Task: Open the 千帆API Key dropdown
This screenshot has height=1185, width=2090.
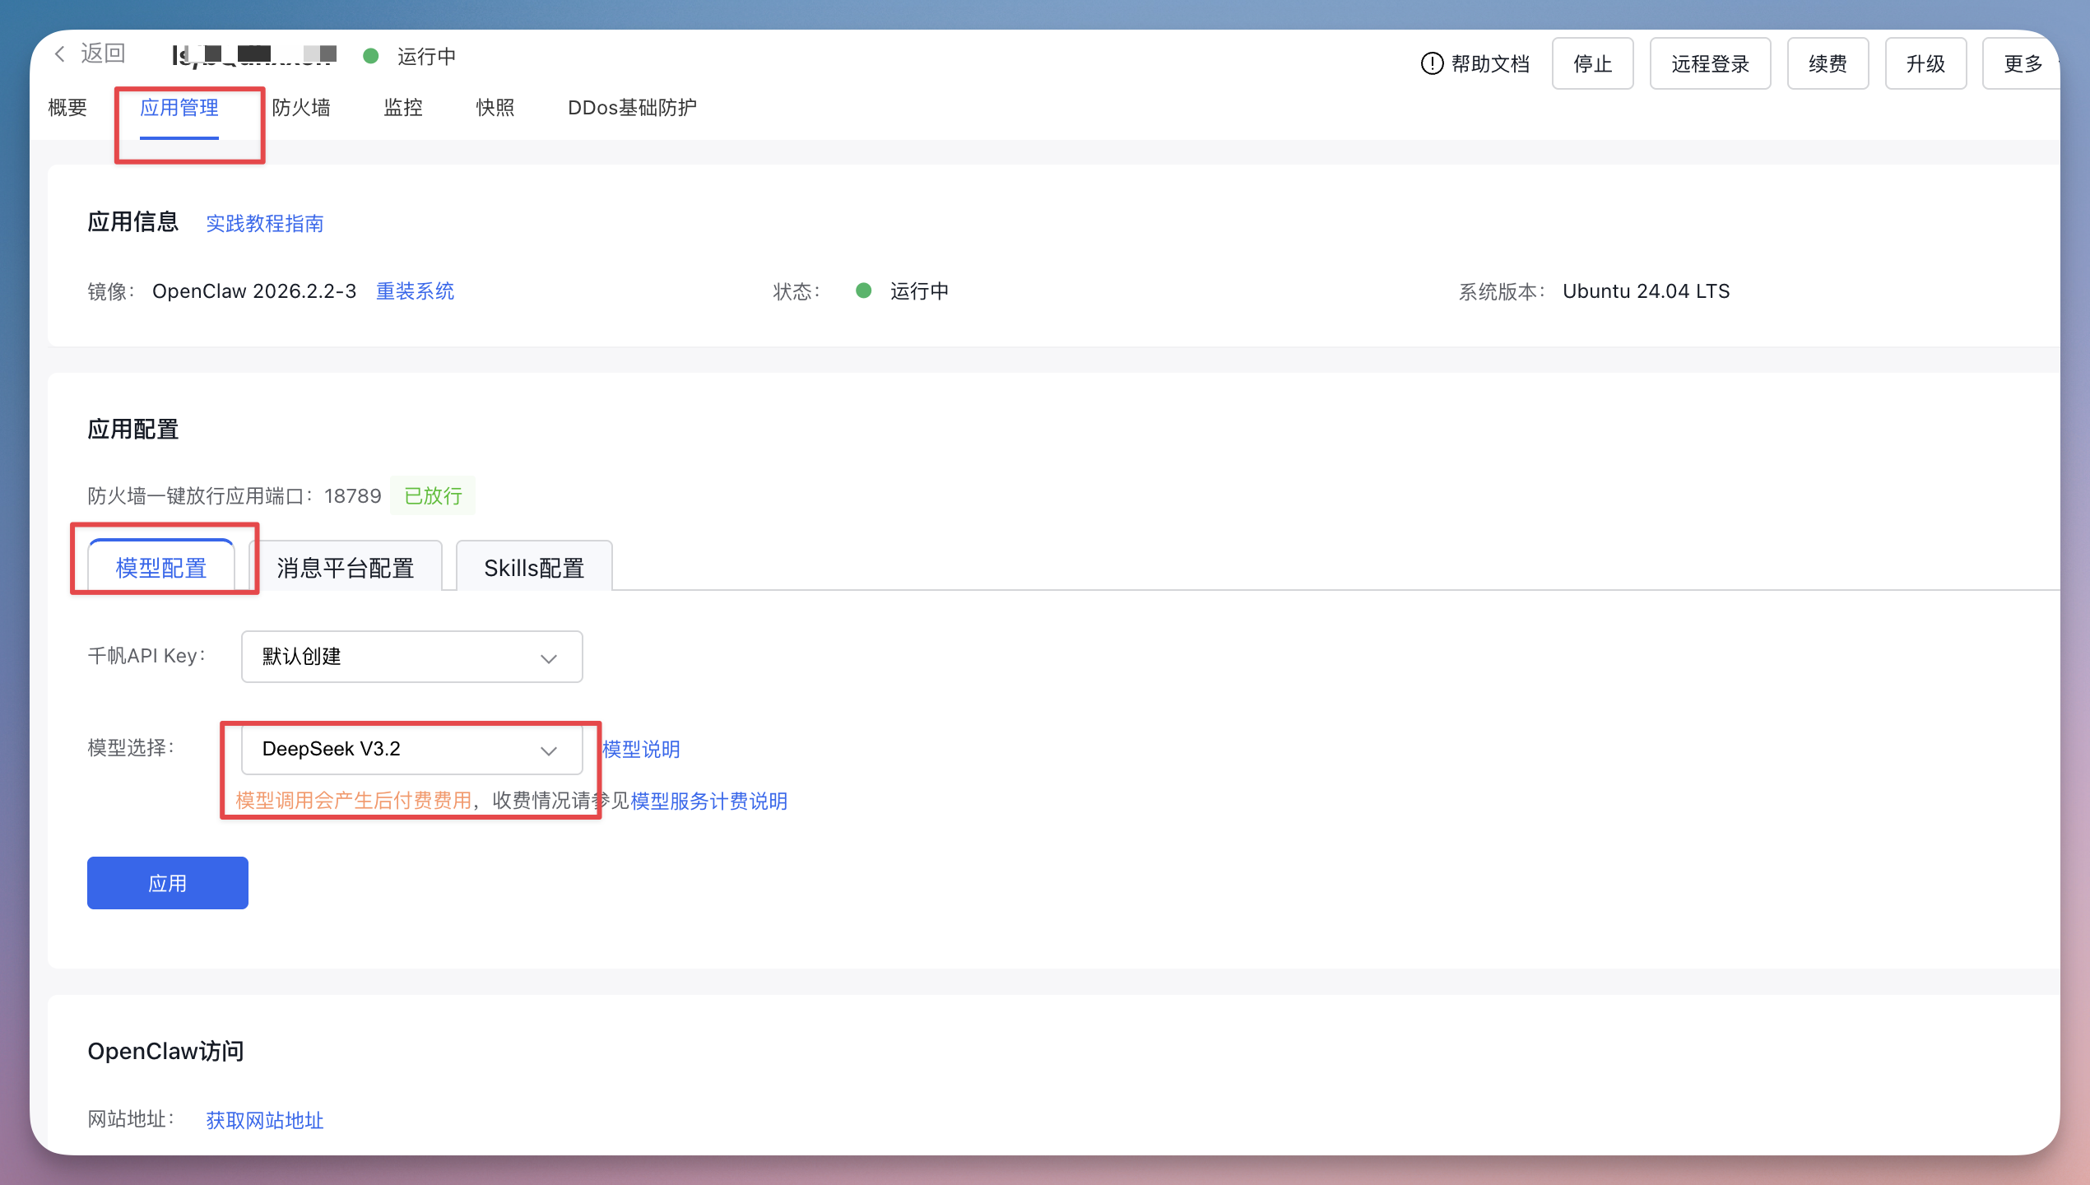Action: click(411, 656)
